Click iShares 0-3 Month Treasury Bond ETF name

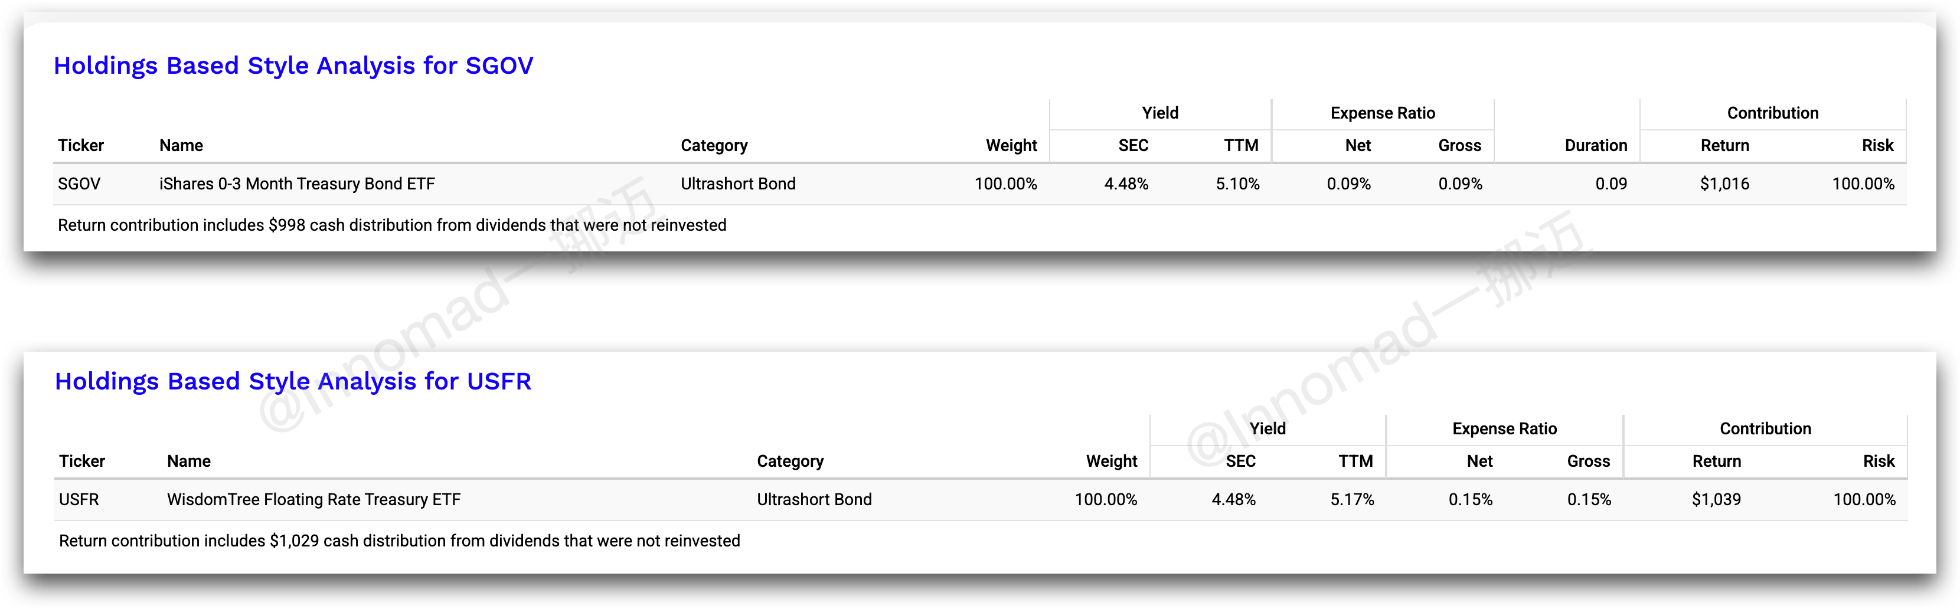(x=297, y=184)
